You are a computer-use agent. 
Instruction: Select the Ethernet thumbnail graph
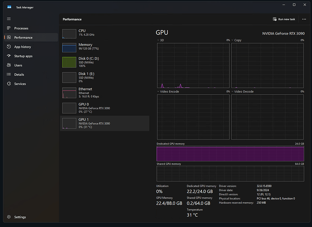pyautogui.click(x=69, y=93)
